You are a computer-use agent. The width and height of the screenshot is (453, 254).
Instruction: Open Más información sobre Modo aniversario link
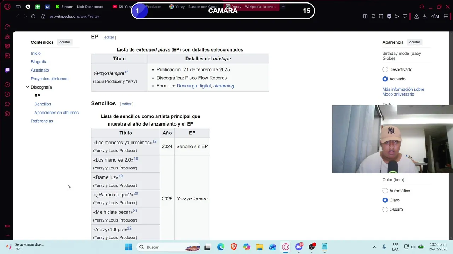(403, 92)
